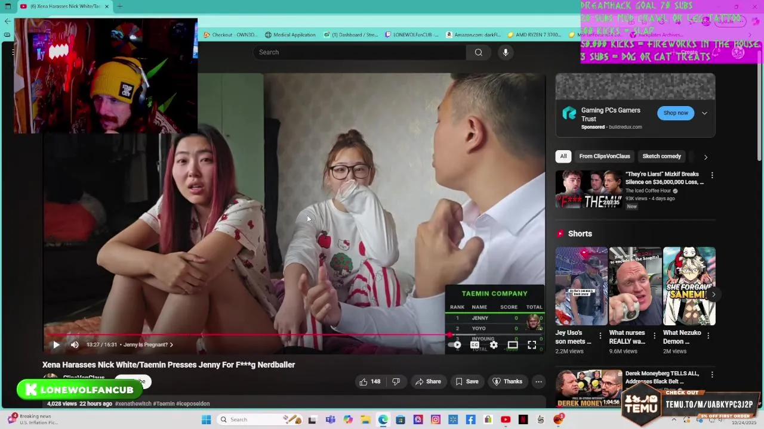
Task: Open the more actions ellipsis under video
Action: click(x=538, y=381)
